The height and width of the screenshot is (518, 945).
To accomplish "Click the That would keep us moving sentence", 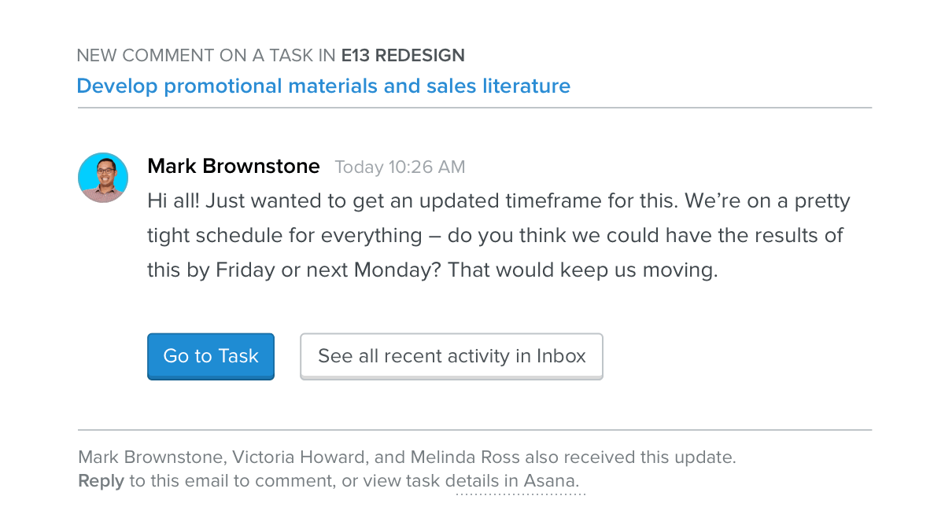I will (583, 270).
